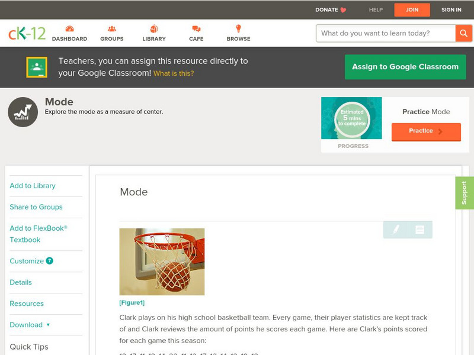
Task: Focus the 'What do you want to learn' search field
Action: [386, 33]
